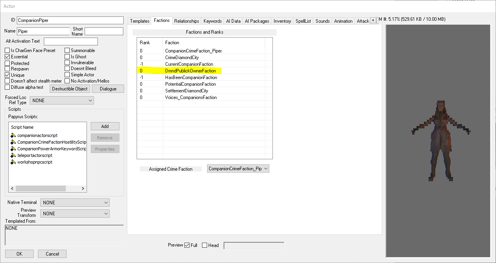The image size is (496, 263).
Task: Click the Templated From text box
Action: click(x=64, y=235)
